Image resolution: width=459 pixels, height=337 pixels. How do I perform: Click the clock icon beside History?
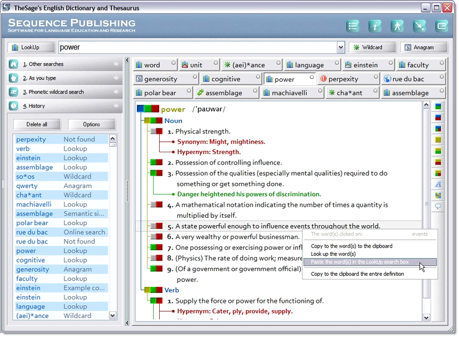tap(13, 106)
